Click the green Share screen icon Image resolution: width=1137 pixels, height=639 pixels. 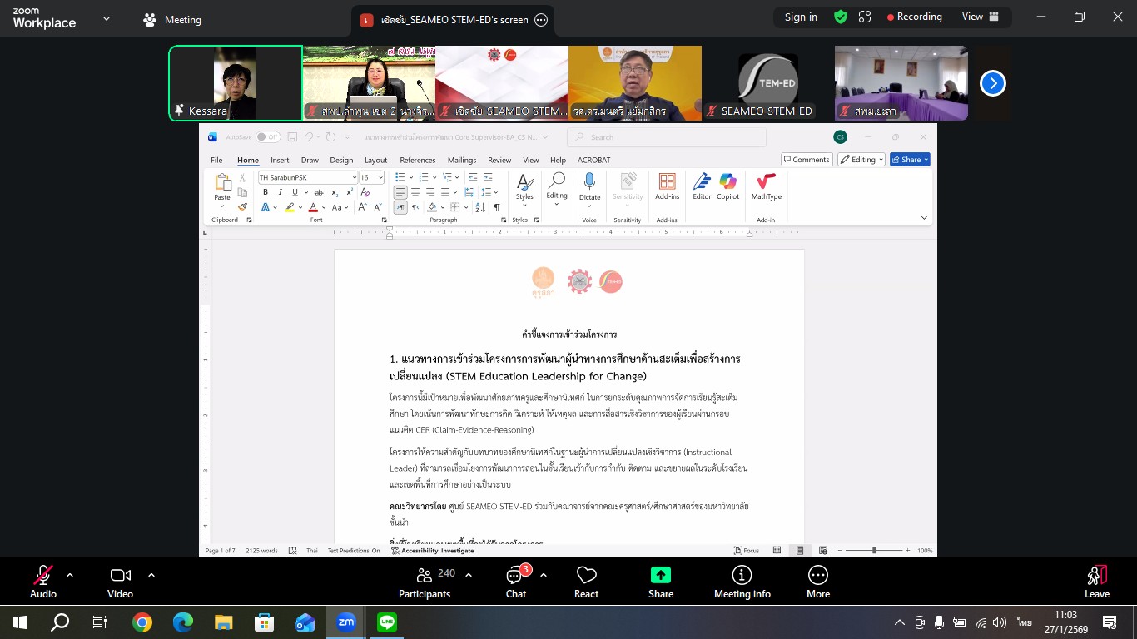(x=661, y=575)
